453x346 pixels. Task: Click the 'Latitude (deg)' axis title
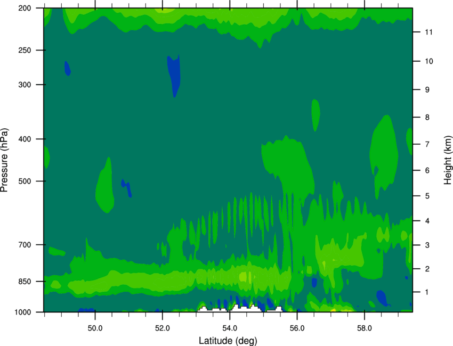[228, 341]
